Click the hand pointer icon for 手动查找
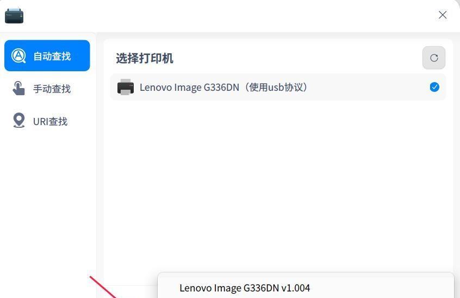The image size is (460, 298). (x=18, y=88)
